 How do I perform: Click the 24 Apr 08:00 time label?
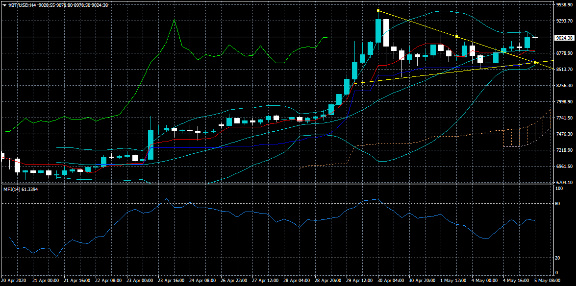203,280
